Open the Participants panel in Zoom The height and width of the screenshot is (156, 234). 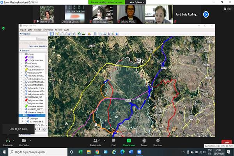(96, 142)
